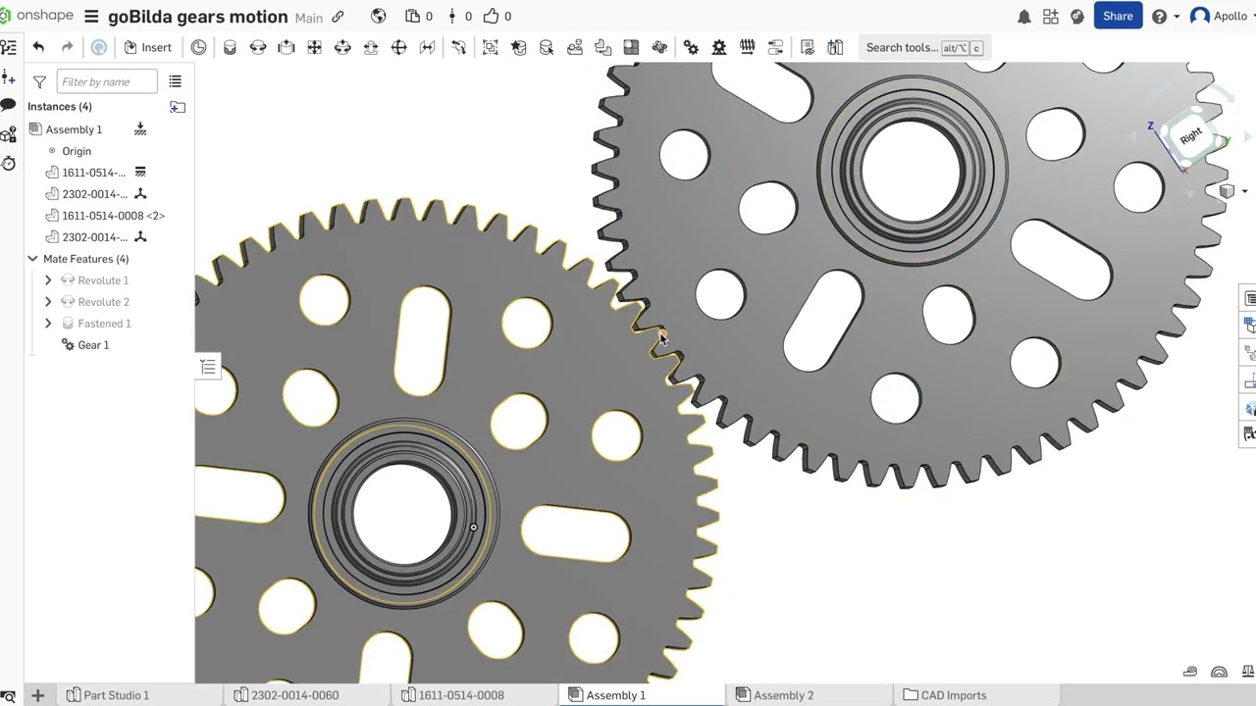Image resolution: width=1256 pixels, height=706 pixels.
Task: Expand the Revolute 1 mate
Action: [x=48, y=280]
